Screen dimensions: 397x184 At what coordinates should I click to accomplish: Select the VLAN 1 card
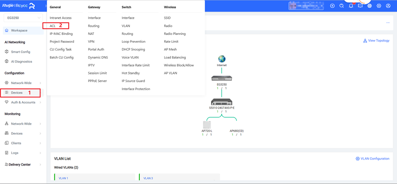click(95, 177)
